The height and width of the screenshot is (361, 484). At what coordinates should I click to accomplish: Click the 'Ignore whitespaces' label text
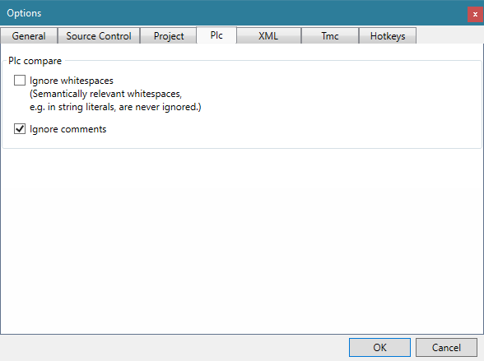(72, 81)
